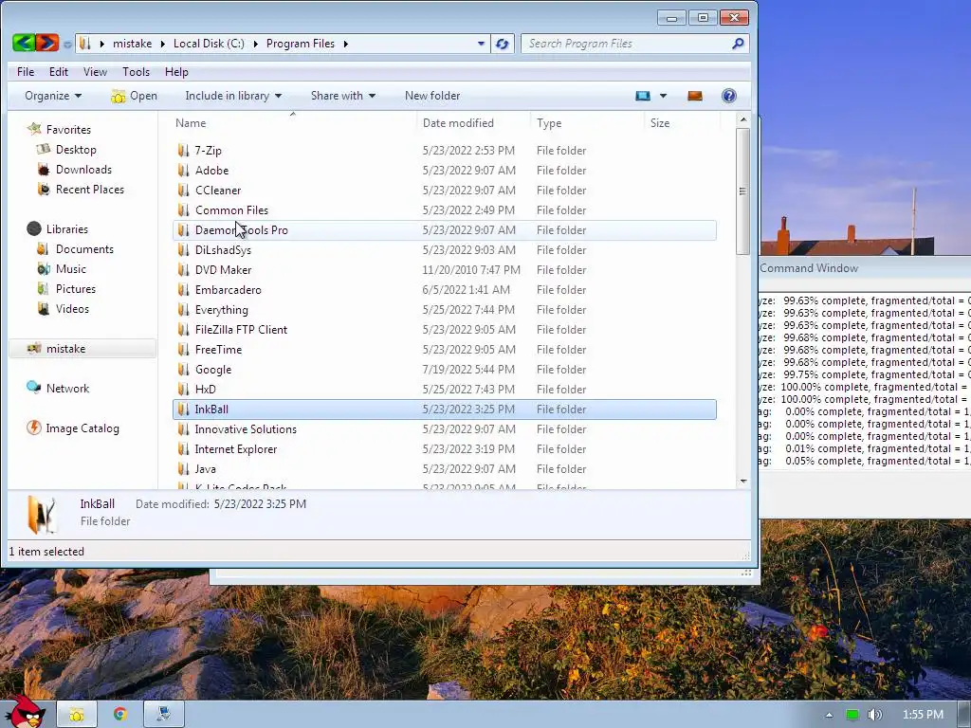Click the search magnifier icon
971x728 pixels.
point(738,44)
